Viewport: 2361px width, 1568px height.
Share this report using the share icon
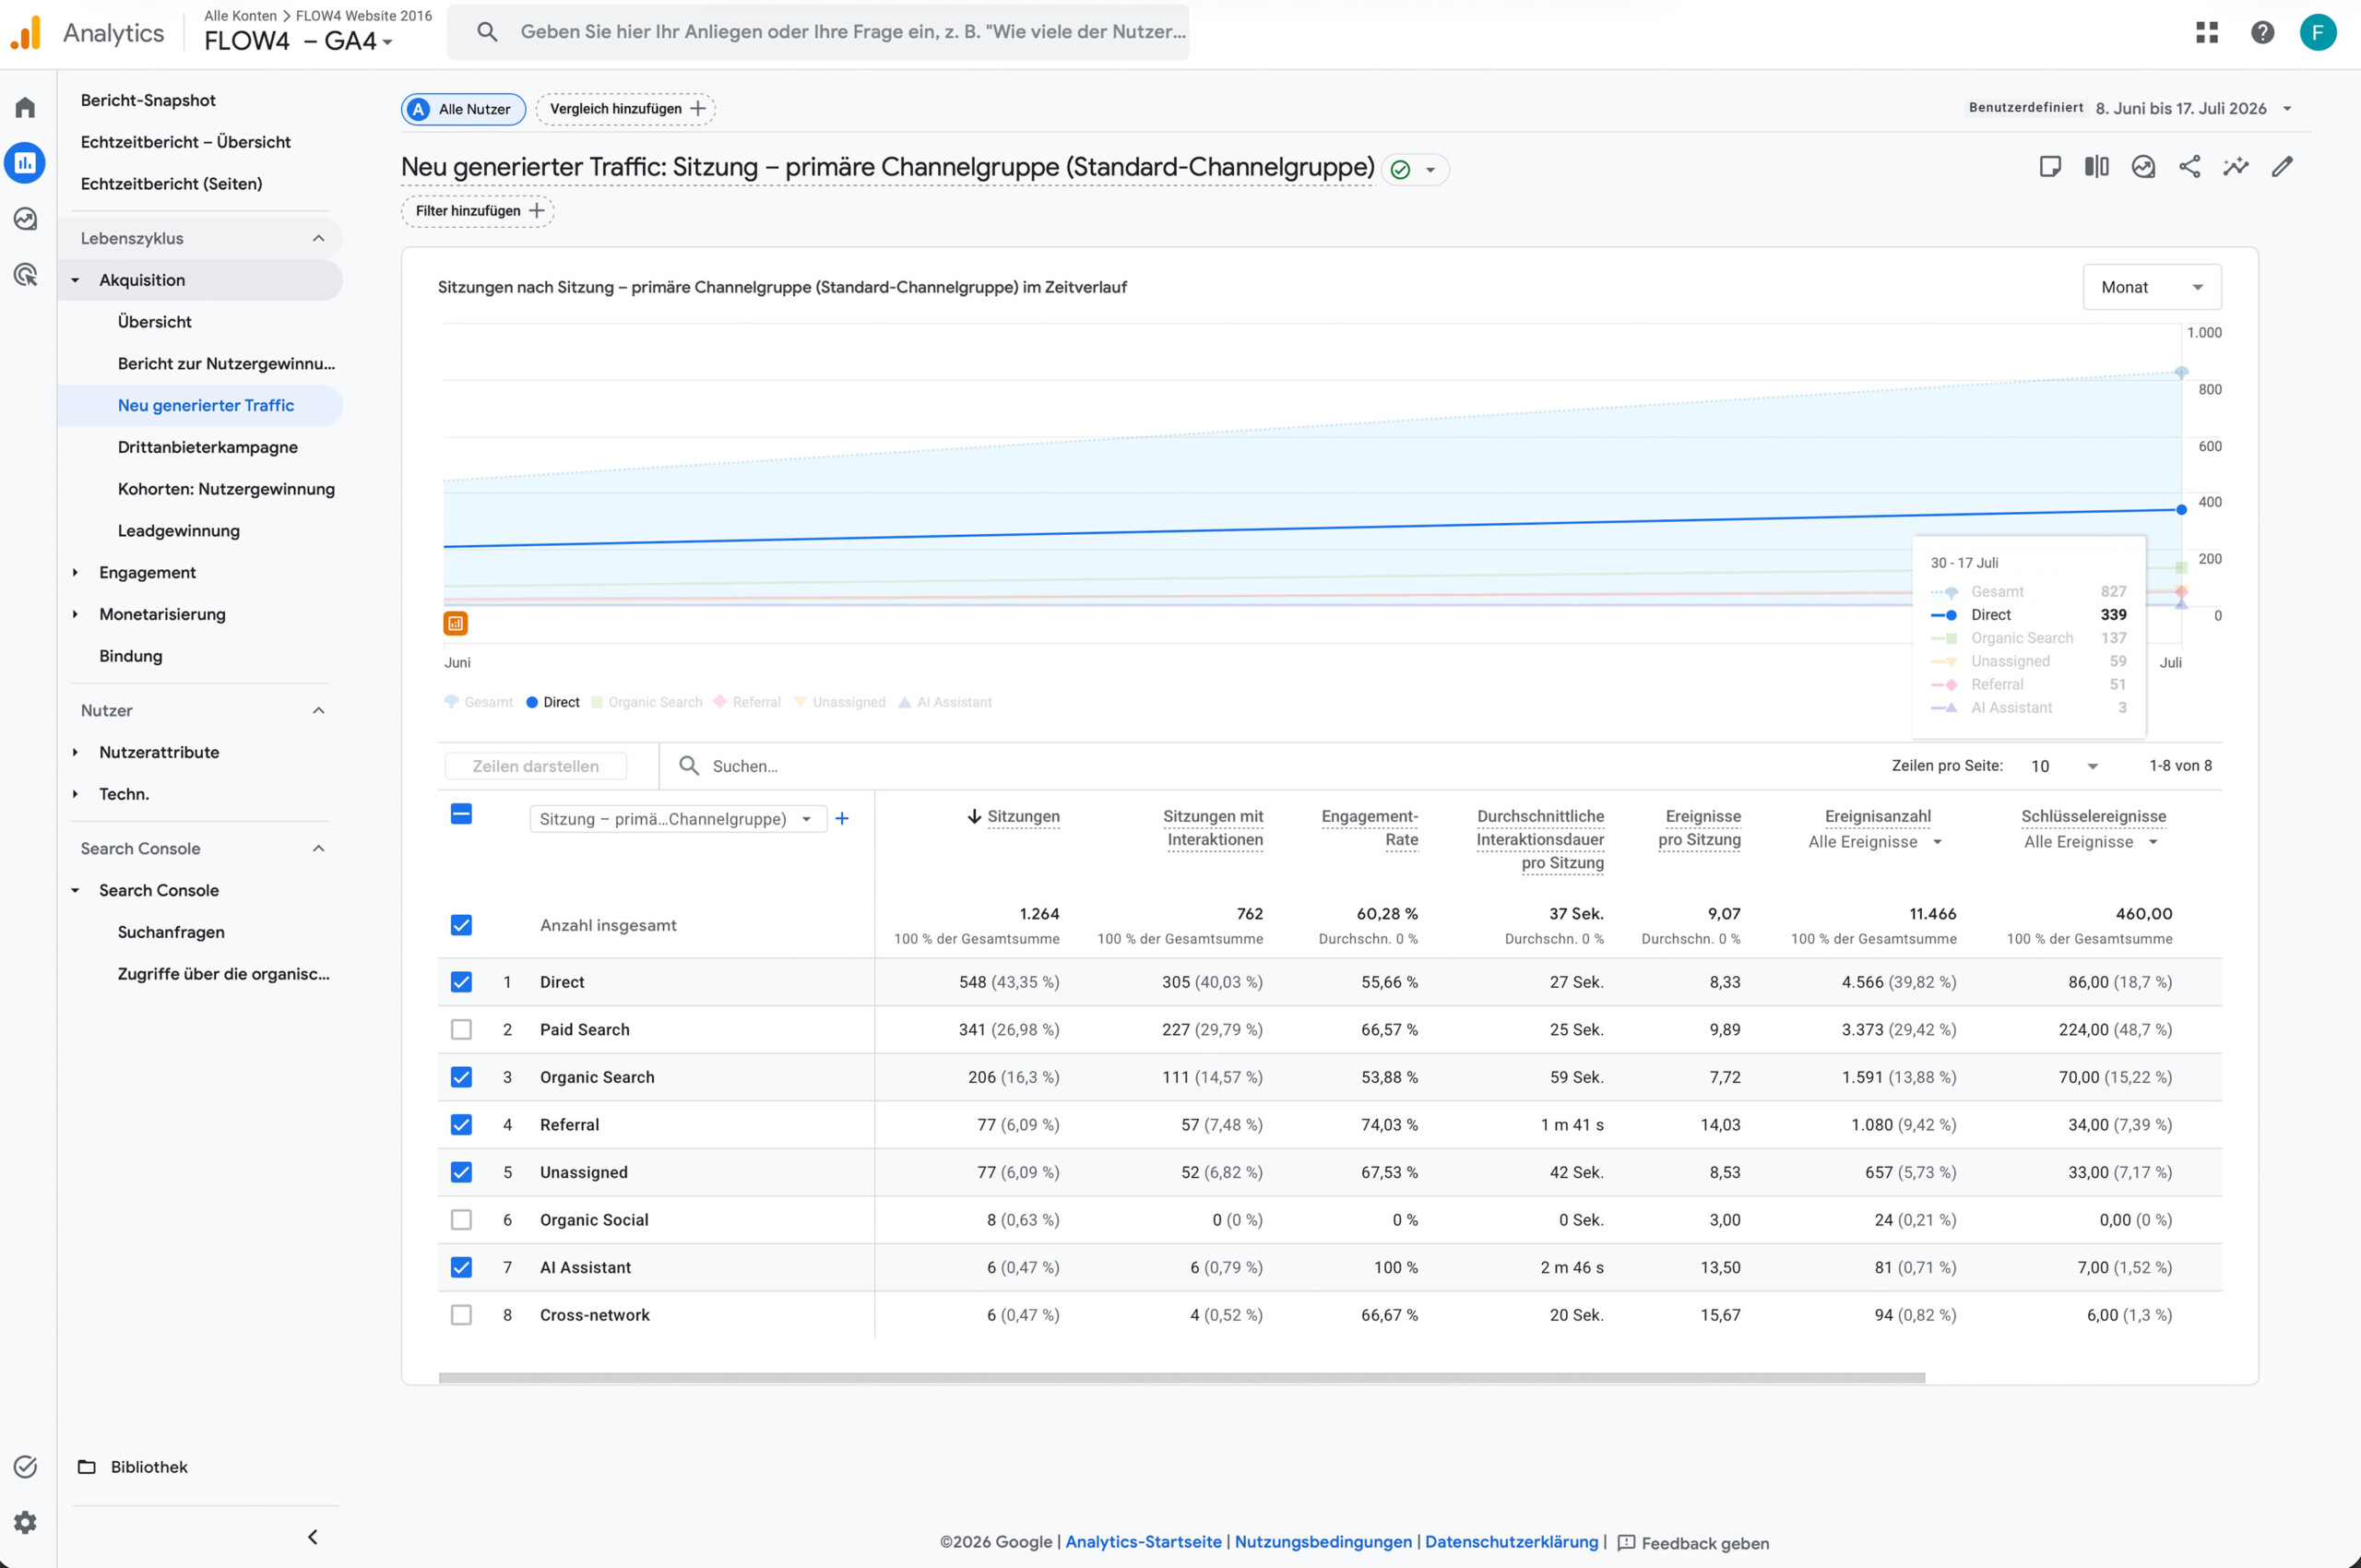[2189, 167]
